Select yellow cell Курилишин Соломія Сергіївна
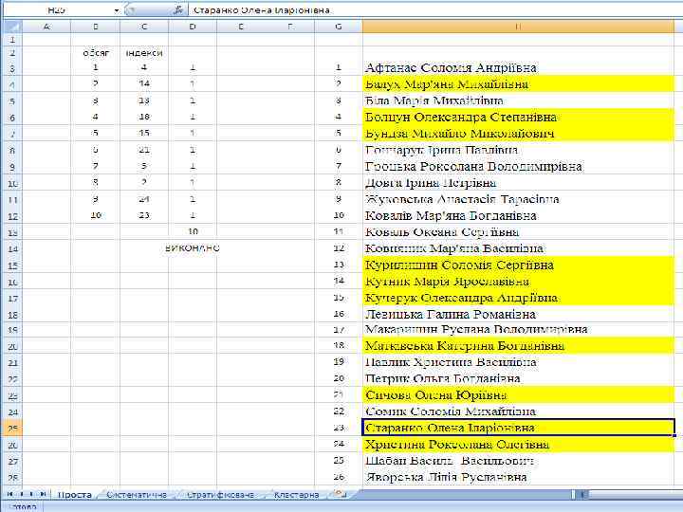683x512 pixels. [518, 265]
